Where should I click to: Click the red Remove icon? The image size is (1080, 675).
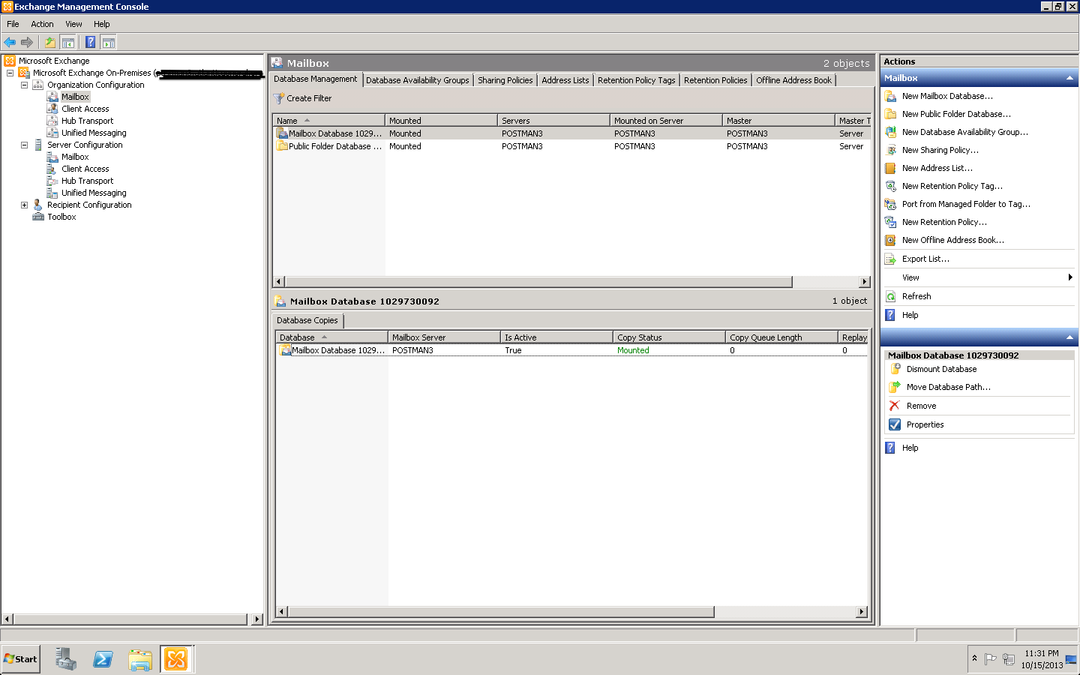tap(895, 406)
